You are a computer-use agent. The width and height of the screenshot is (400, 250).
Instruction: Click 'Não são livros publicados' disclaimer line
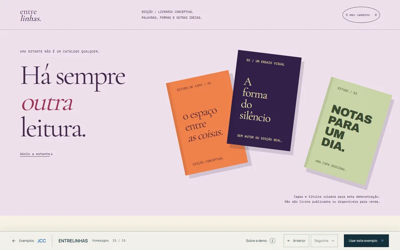pos(332,202)
